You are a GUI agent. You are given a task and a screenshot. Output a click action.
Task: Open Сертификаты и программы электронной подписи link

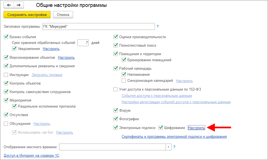click(x=174, y=136)
